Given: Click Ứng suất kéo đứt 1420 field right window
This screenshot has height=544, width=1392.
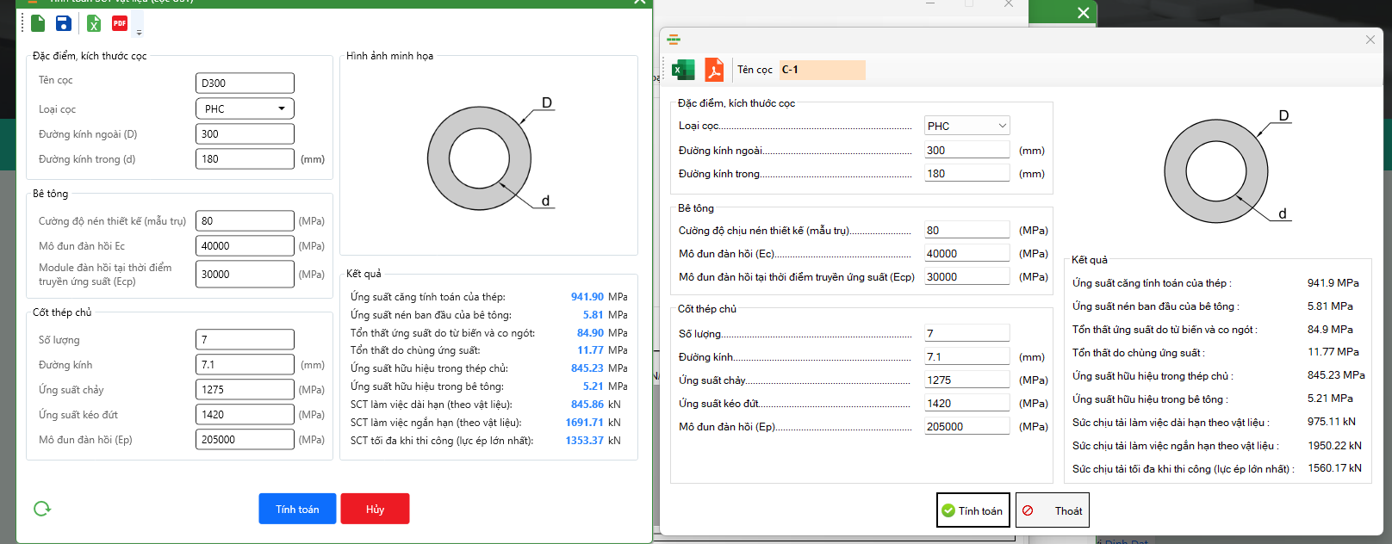Looking at the screenshot, I should [x=966, y=403].
